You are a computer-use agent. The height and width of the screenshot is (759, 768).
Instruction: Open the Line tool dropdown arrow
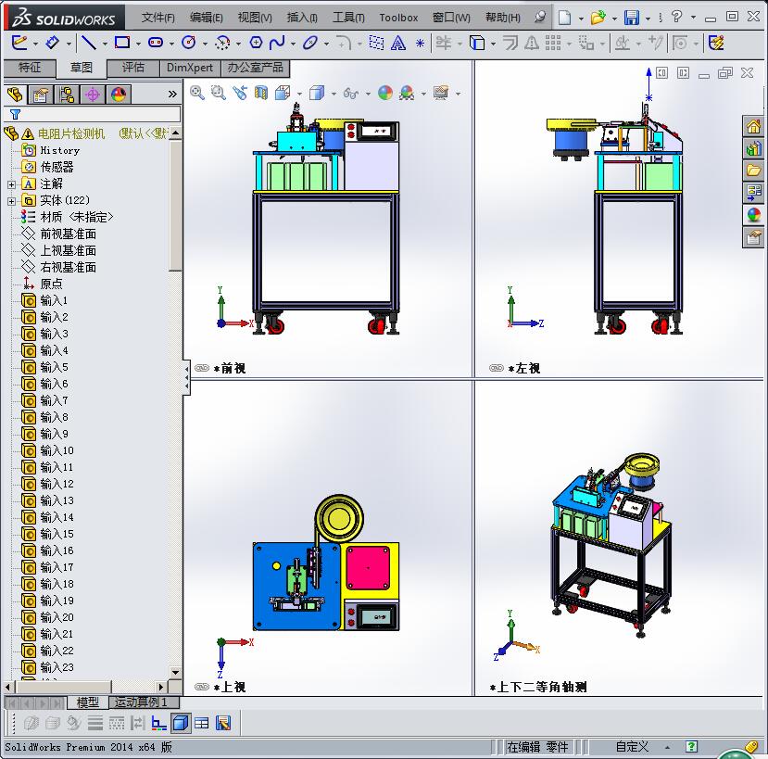105,44
